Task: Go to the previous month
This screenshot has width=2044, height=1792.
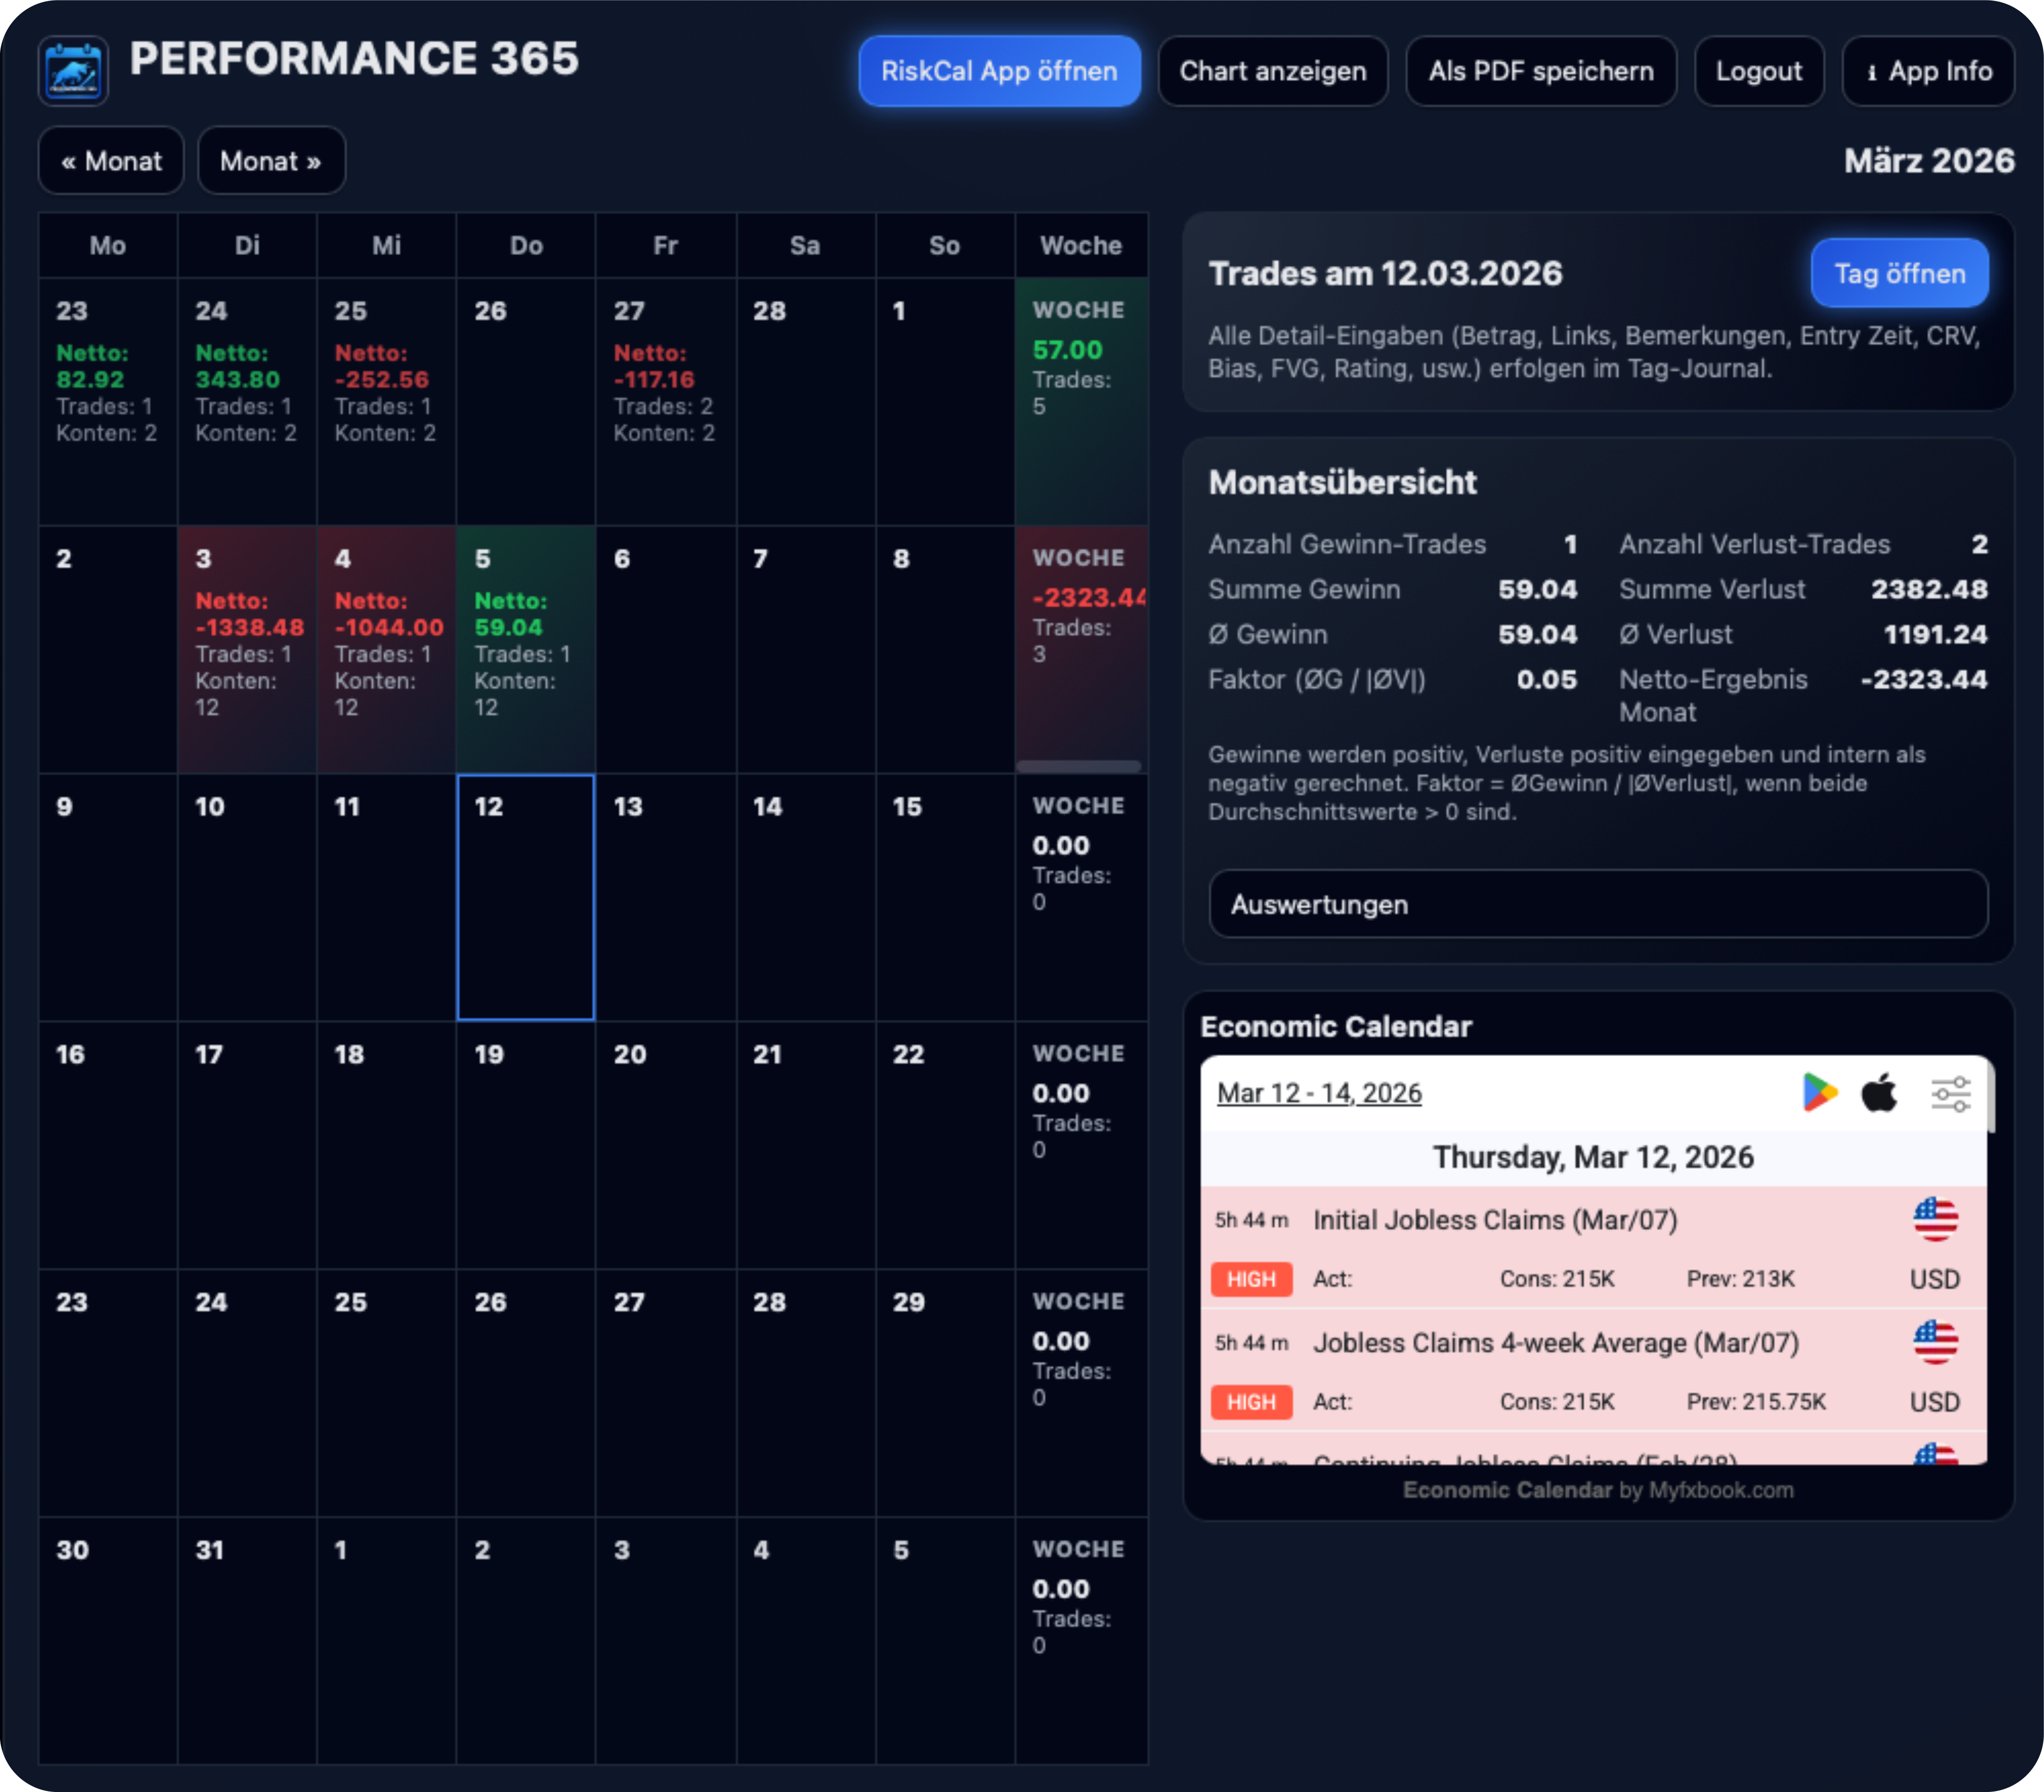Action: 110,160
